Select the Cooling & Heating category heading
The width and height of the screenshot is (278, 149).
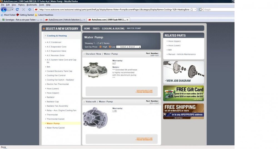pyautogui.click(x=57, y=36)
